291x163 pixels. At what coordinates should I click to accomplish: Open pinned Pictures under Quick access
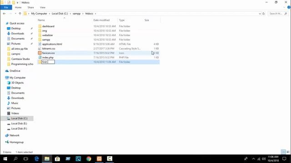16,43
